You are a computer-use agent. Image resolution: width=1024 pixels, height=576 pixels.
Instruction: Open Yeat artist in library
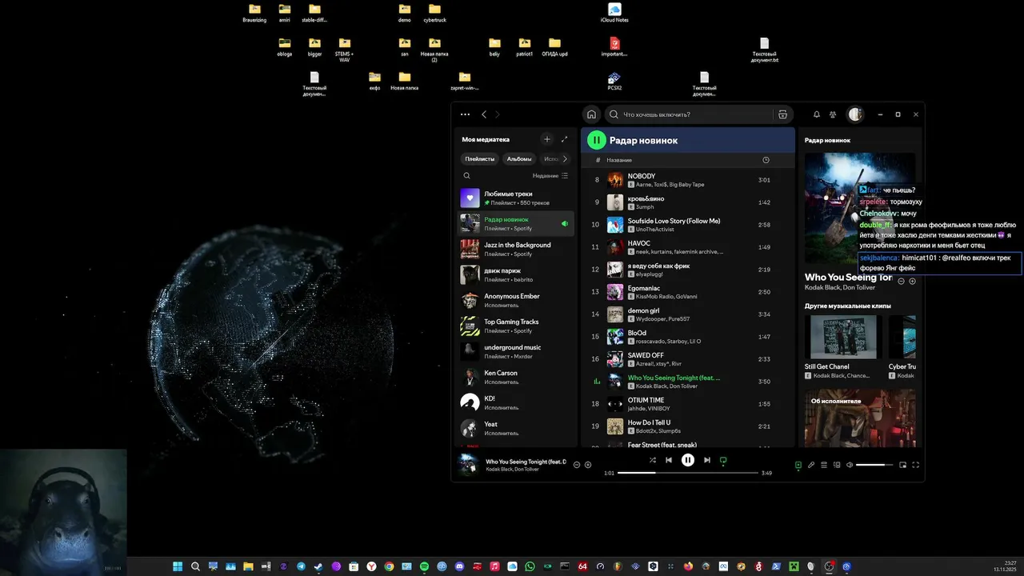(x=516, y=429)
